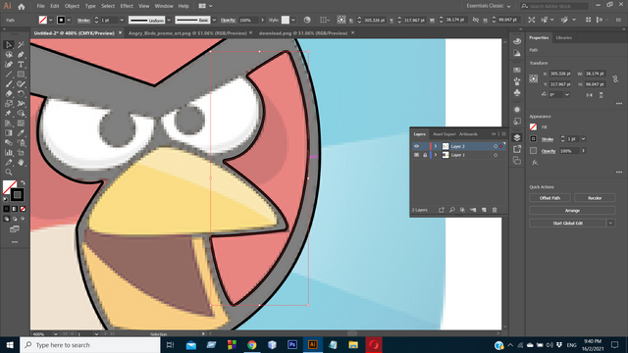Open the Layers panel dock icon
This screenshot has height=353, width=628.
(x=517, y=137)
